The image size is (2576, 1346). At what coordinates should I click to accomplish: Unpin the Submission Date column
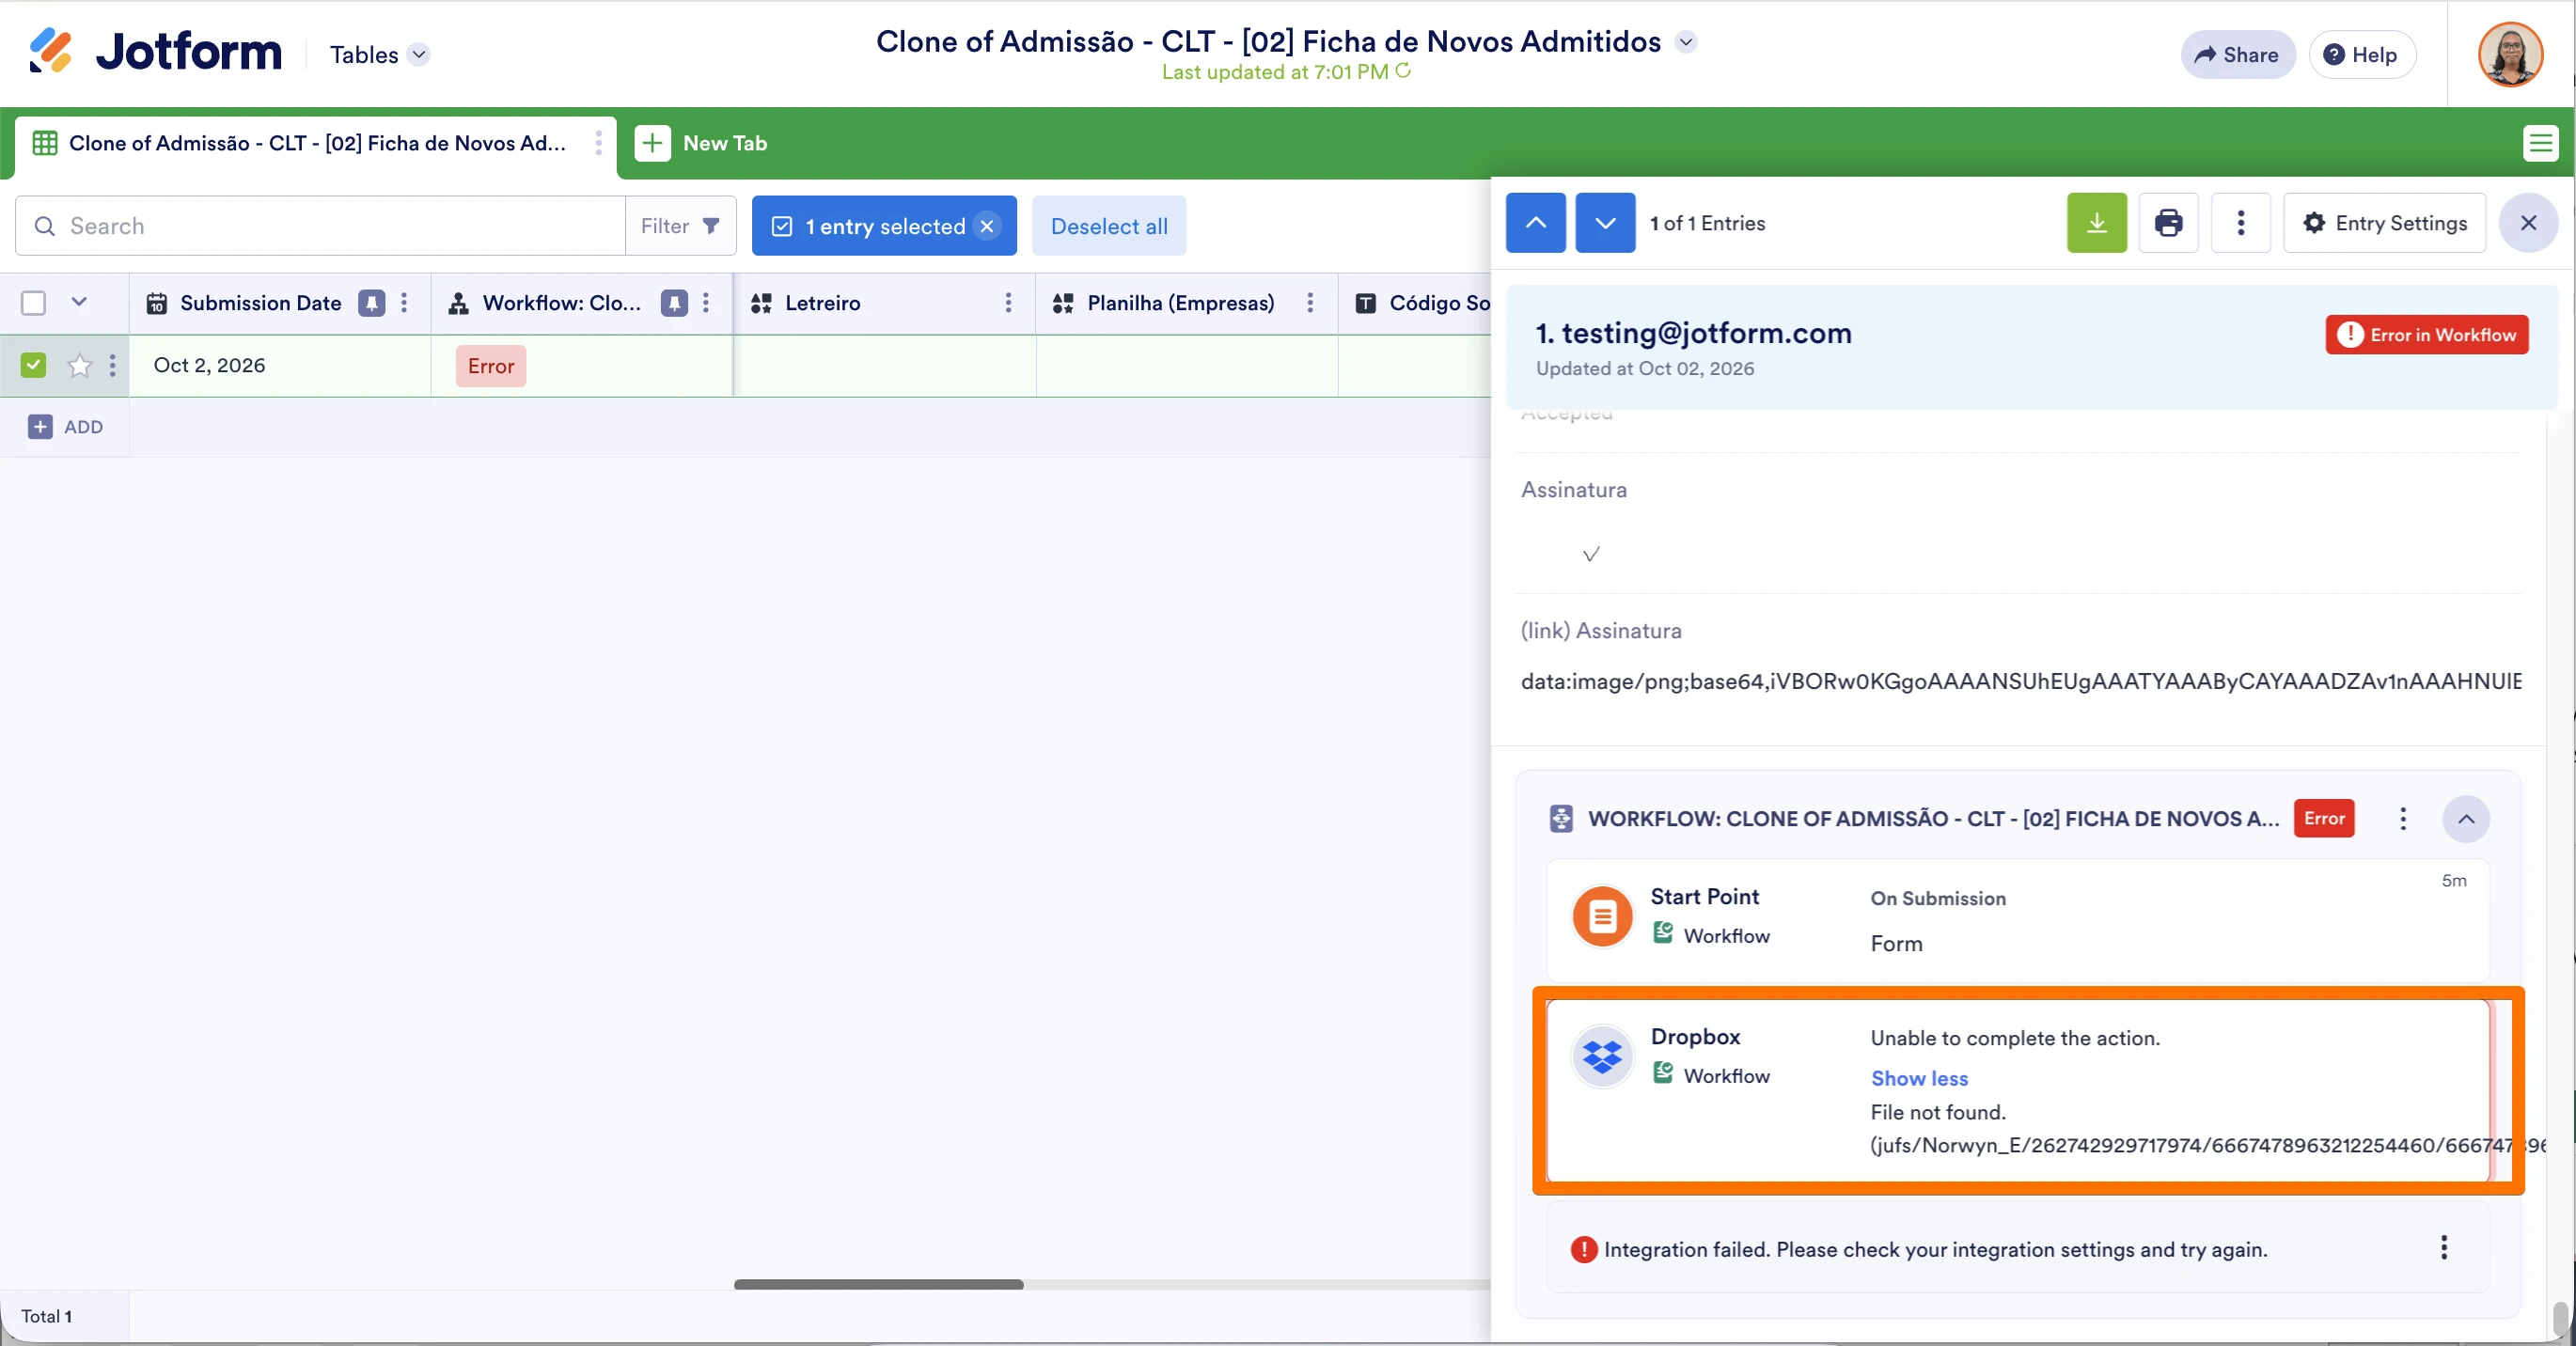click(372, 303)
